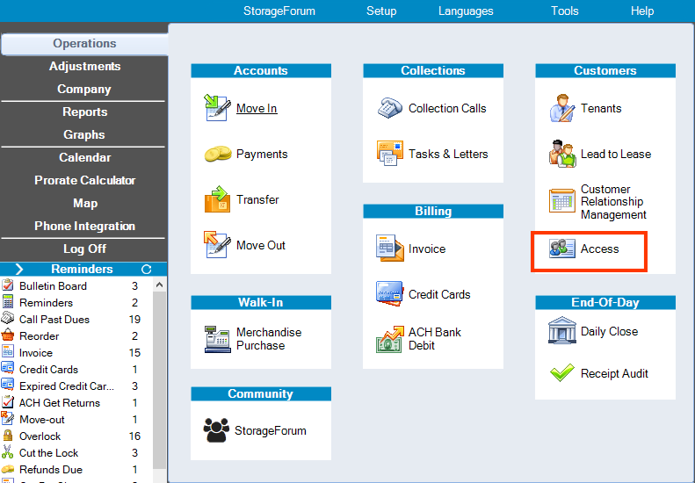This screenshot has width=695, height=483.
Task: Click the Customer Relationship Management calendar icon
Action: coord(562,201)
